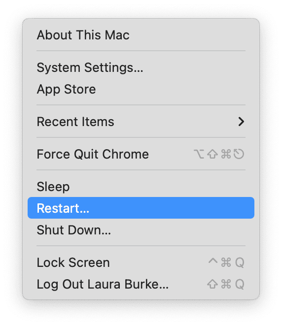Screen dimensions: 282x326
Task: Expand Recent Items using its chevron arrow
Action: click(241, 122)
